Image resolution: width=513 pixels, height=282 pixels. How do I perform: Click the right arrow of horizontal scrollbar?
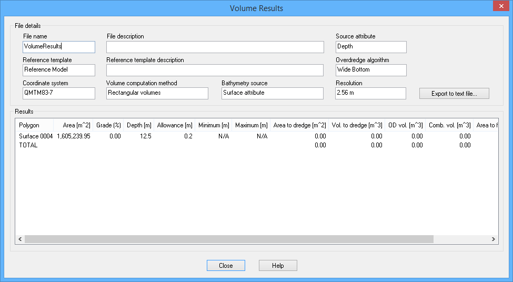(x=494, y=239)
